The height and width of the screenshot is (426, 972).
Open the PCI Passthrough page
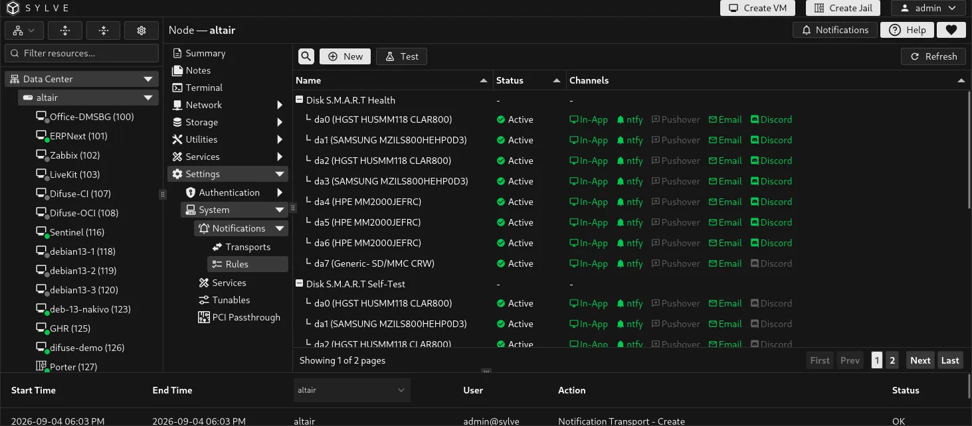click(239, 317)
